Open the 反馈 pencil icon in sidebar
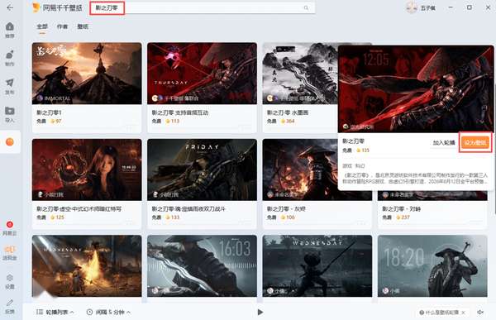 pyautogui.click(x=10, y=303)
